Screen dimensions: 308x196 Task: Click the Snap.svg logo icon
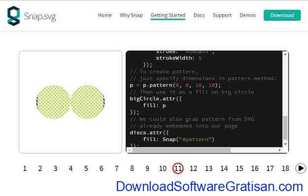point(14,16)
